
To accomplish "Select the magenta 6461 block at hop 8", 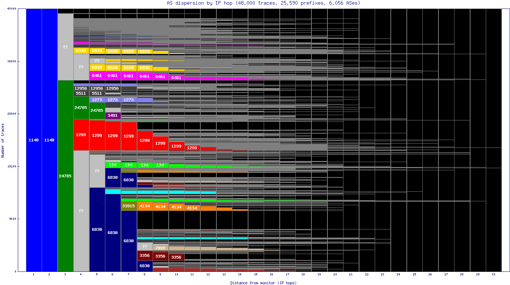I will point(144,76).
